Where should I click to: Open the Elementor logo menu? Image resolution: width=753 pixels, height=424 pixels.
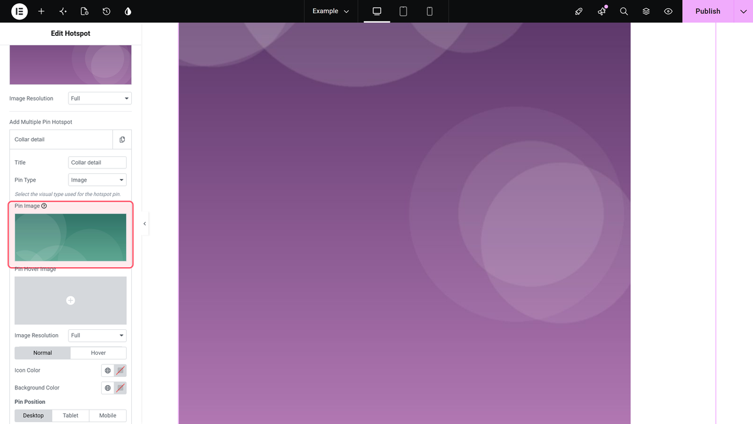[x=19, y=11]
